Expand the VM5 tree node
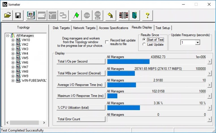The width and height of the screenshot is (216, 133). tap(13, 58)
